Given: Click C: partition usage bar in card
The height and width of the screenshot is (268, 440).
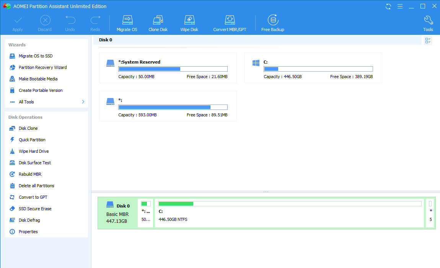Looking at the screenshot, I should point(318,69).
